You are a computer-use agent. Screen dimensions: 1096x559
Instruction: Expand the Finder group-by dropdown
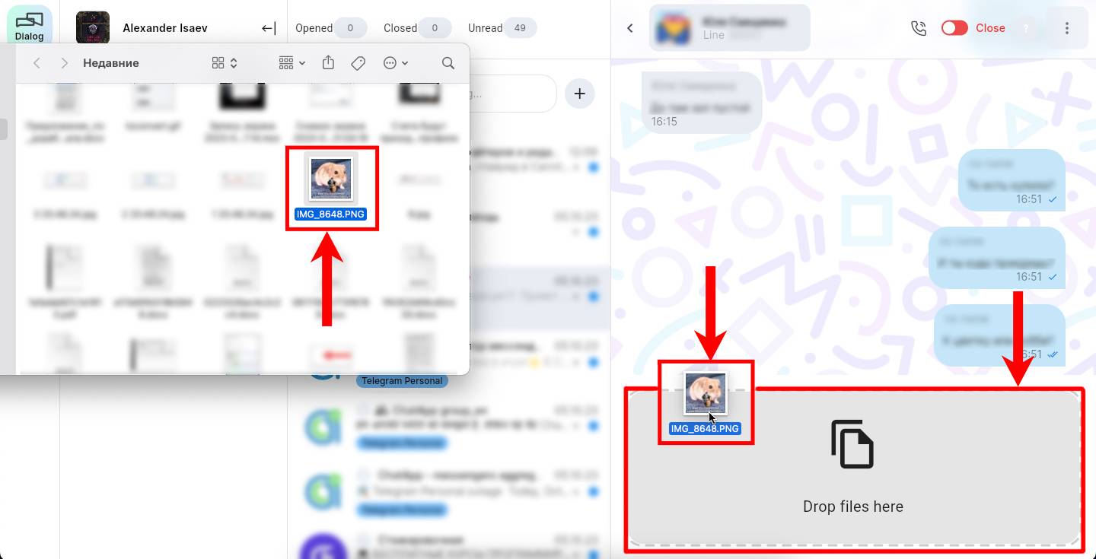pos(292,63)
